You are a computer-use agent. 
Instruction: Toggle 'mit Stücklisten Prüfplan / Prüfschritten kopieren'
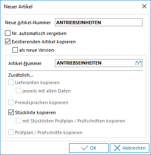click(x=18, y=121)
